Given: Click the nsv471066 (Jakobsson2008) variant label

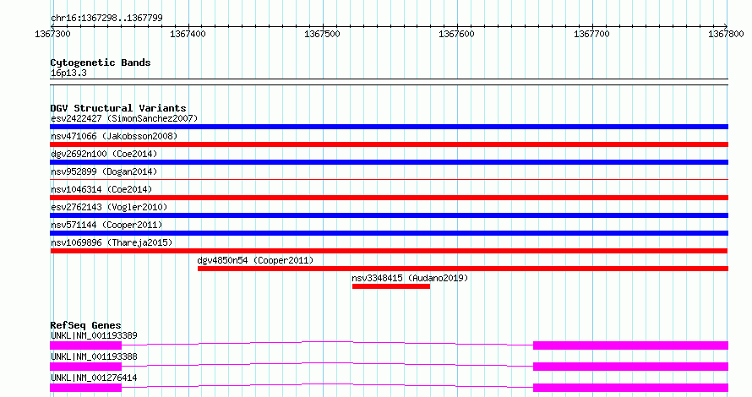Looking at the screenshot, I should pyautogui.click(x=114, y=136).
